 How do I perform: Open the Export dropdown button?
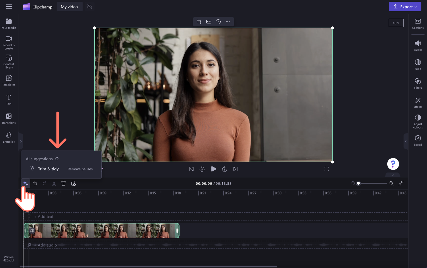[x=405, y=7]
